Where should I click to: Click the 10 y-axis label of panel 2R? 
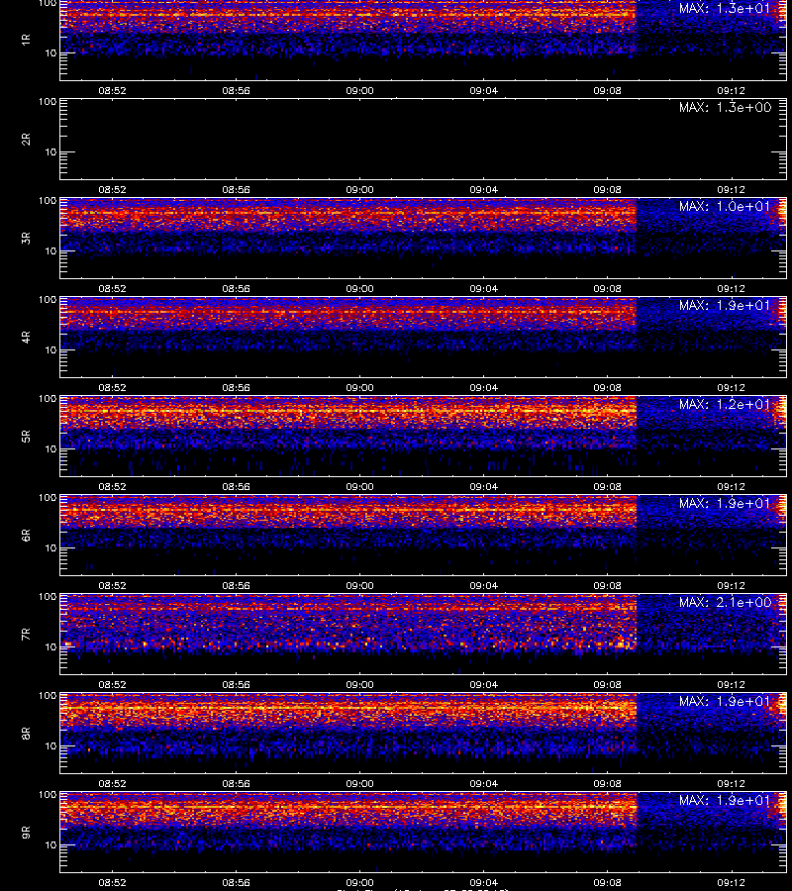[x=50, y=152]
